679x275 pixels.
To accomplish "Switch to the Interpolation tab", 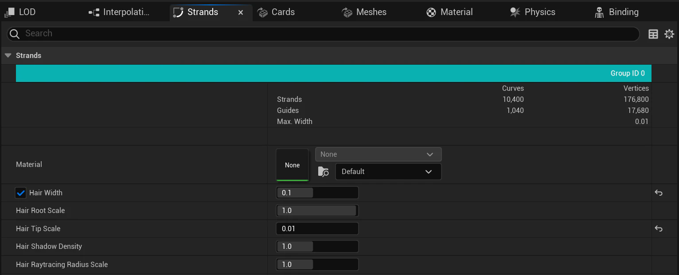I will coord(119,12).
